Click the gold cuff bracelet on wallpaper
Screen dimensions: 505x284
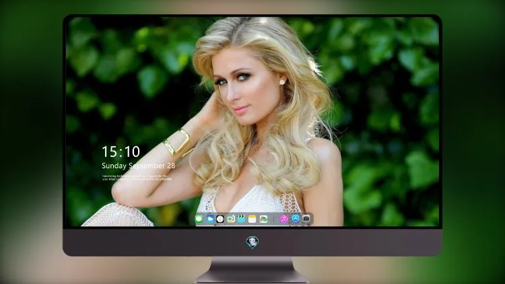point(178,143)
